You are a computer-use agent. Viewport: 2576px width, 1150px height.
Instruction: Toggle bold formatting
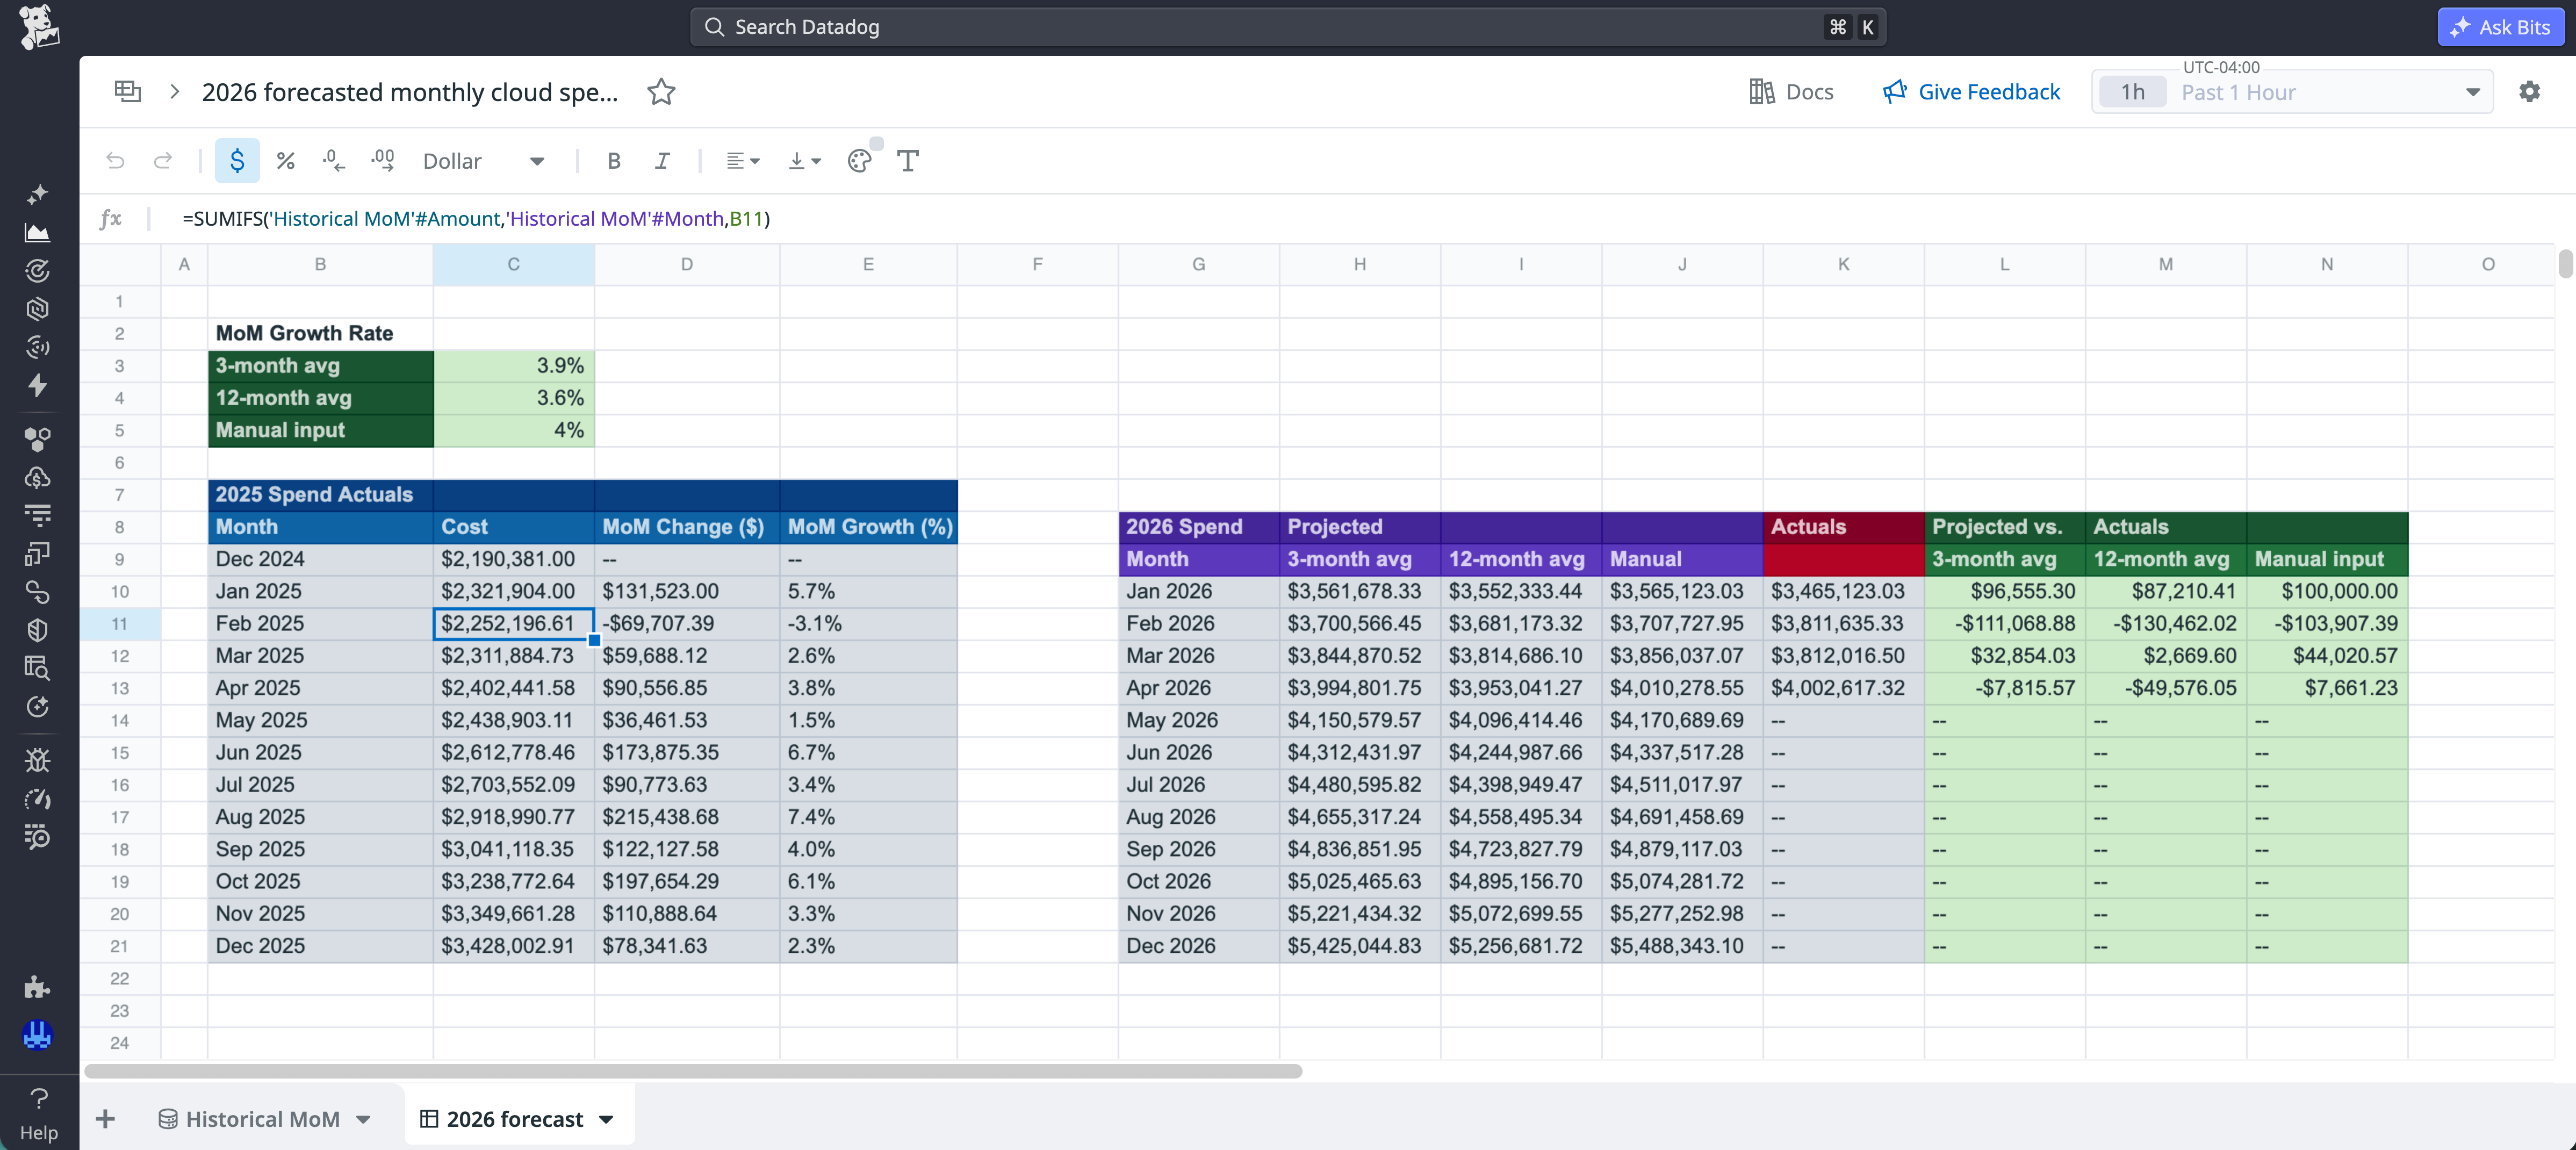614,161
